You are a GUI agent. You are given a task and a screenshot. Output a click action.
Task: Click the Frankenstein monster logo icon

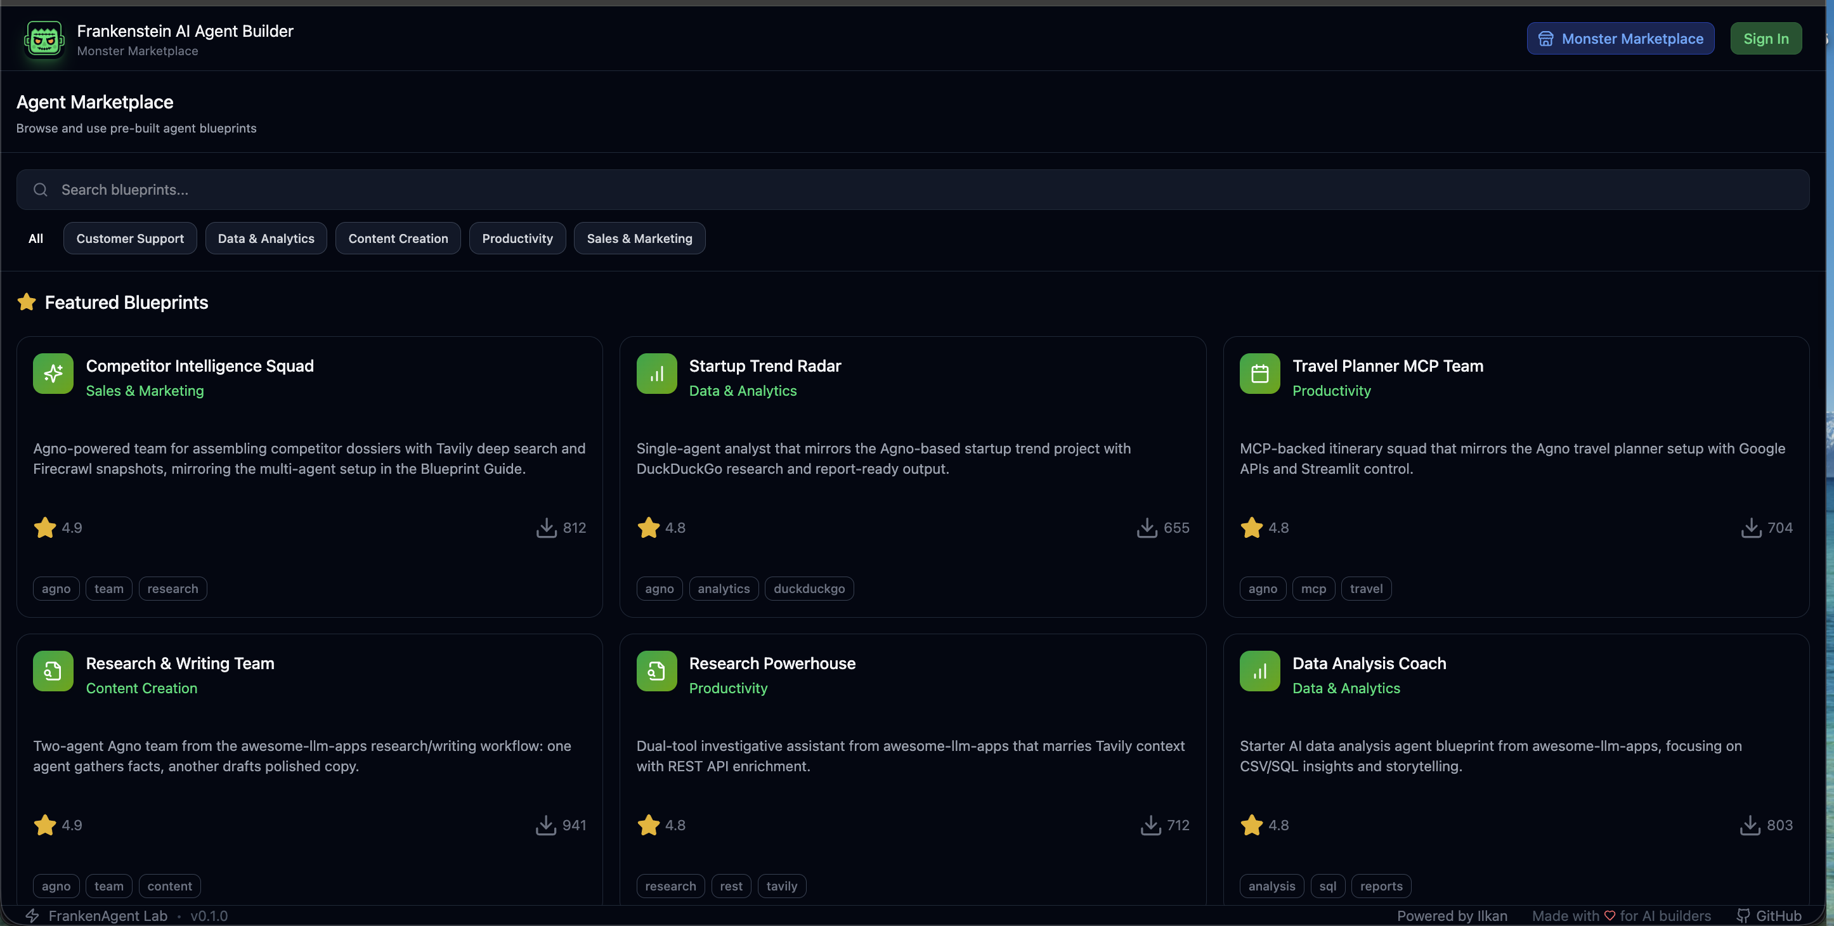click(44, 39)
